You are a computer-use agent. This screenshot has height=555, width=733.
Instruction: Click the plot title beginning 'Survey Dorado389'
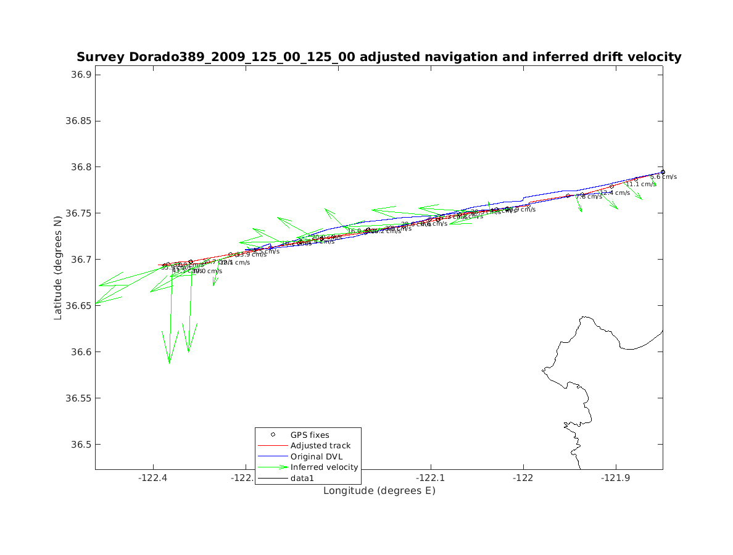[379, 57]
